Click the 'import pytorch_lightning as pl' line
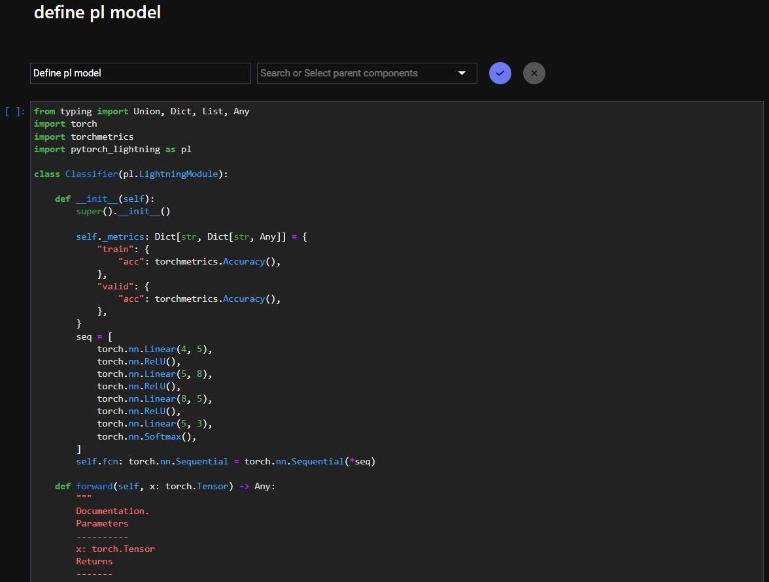Viewport: 769px width, 582px height. pos(112,150)
